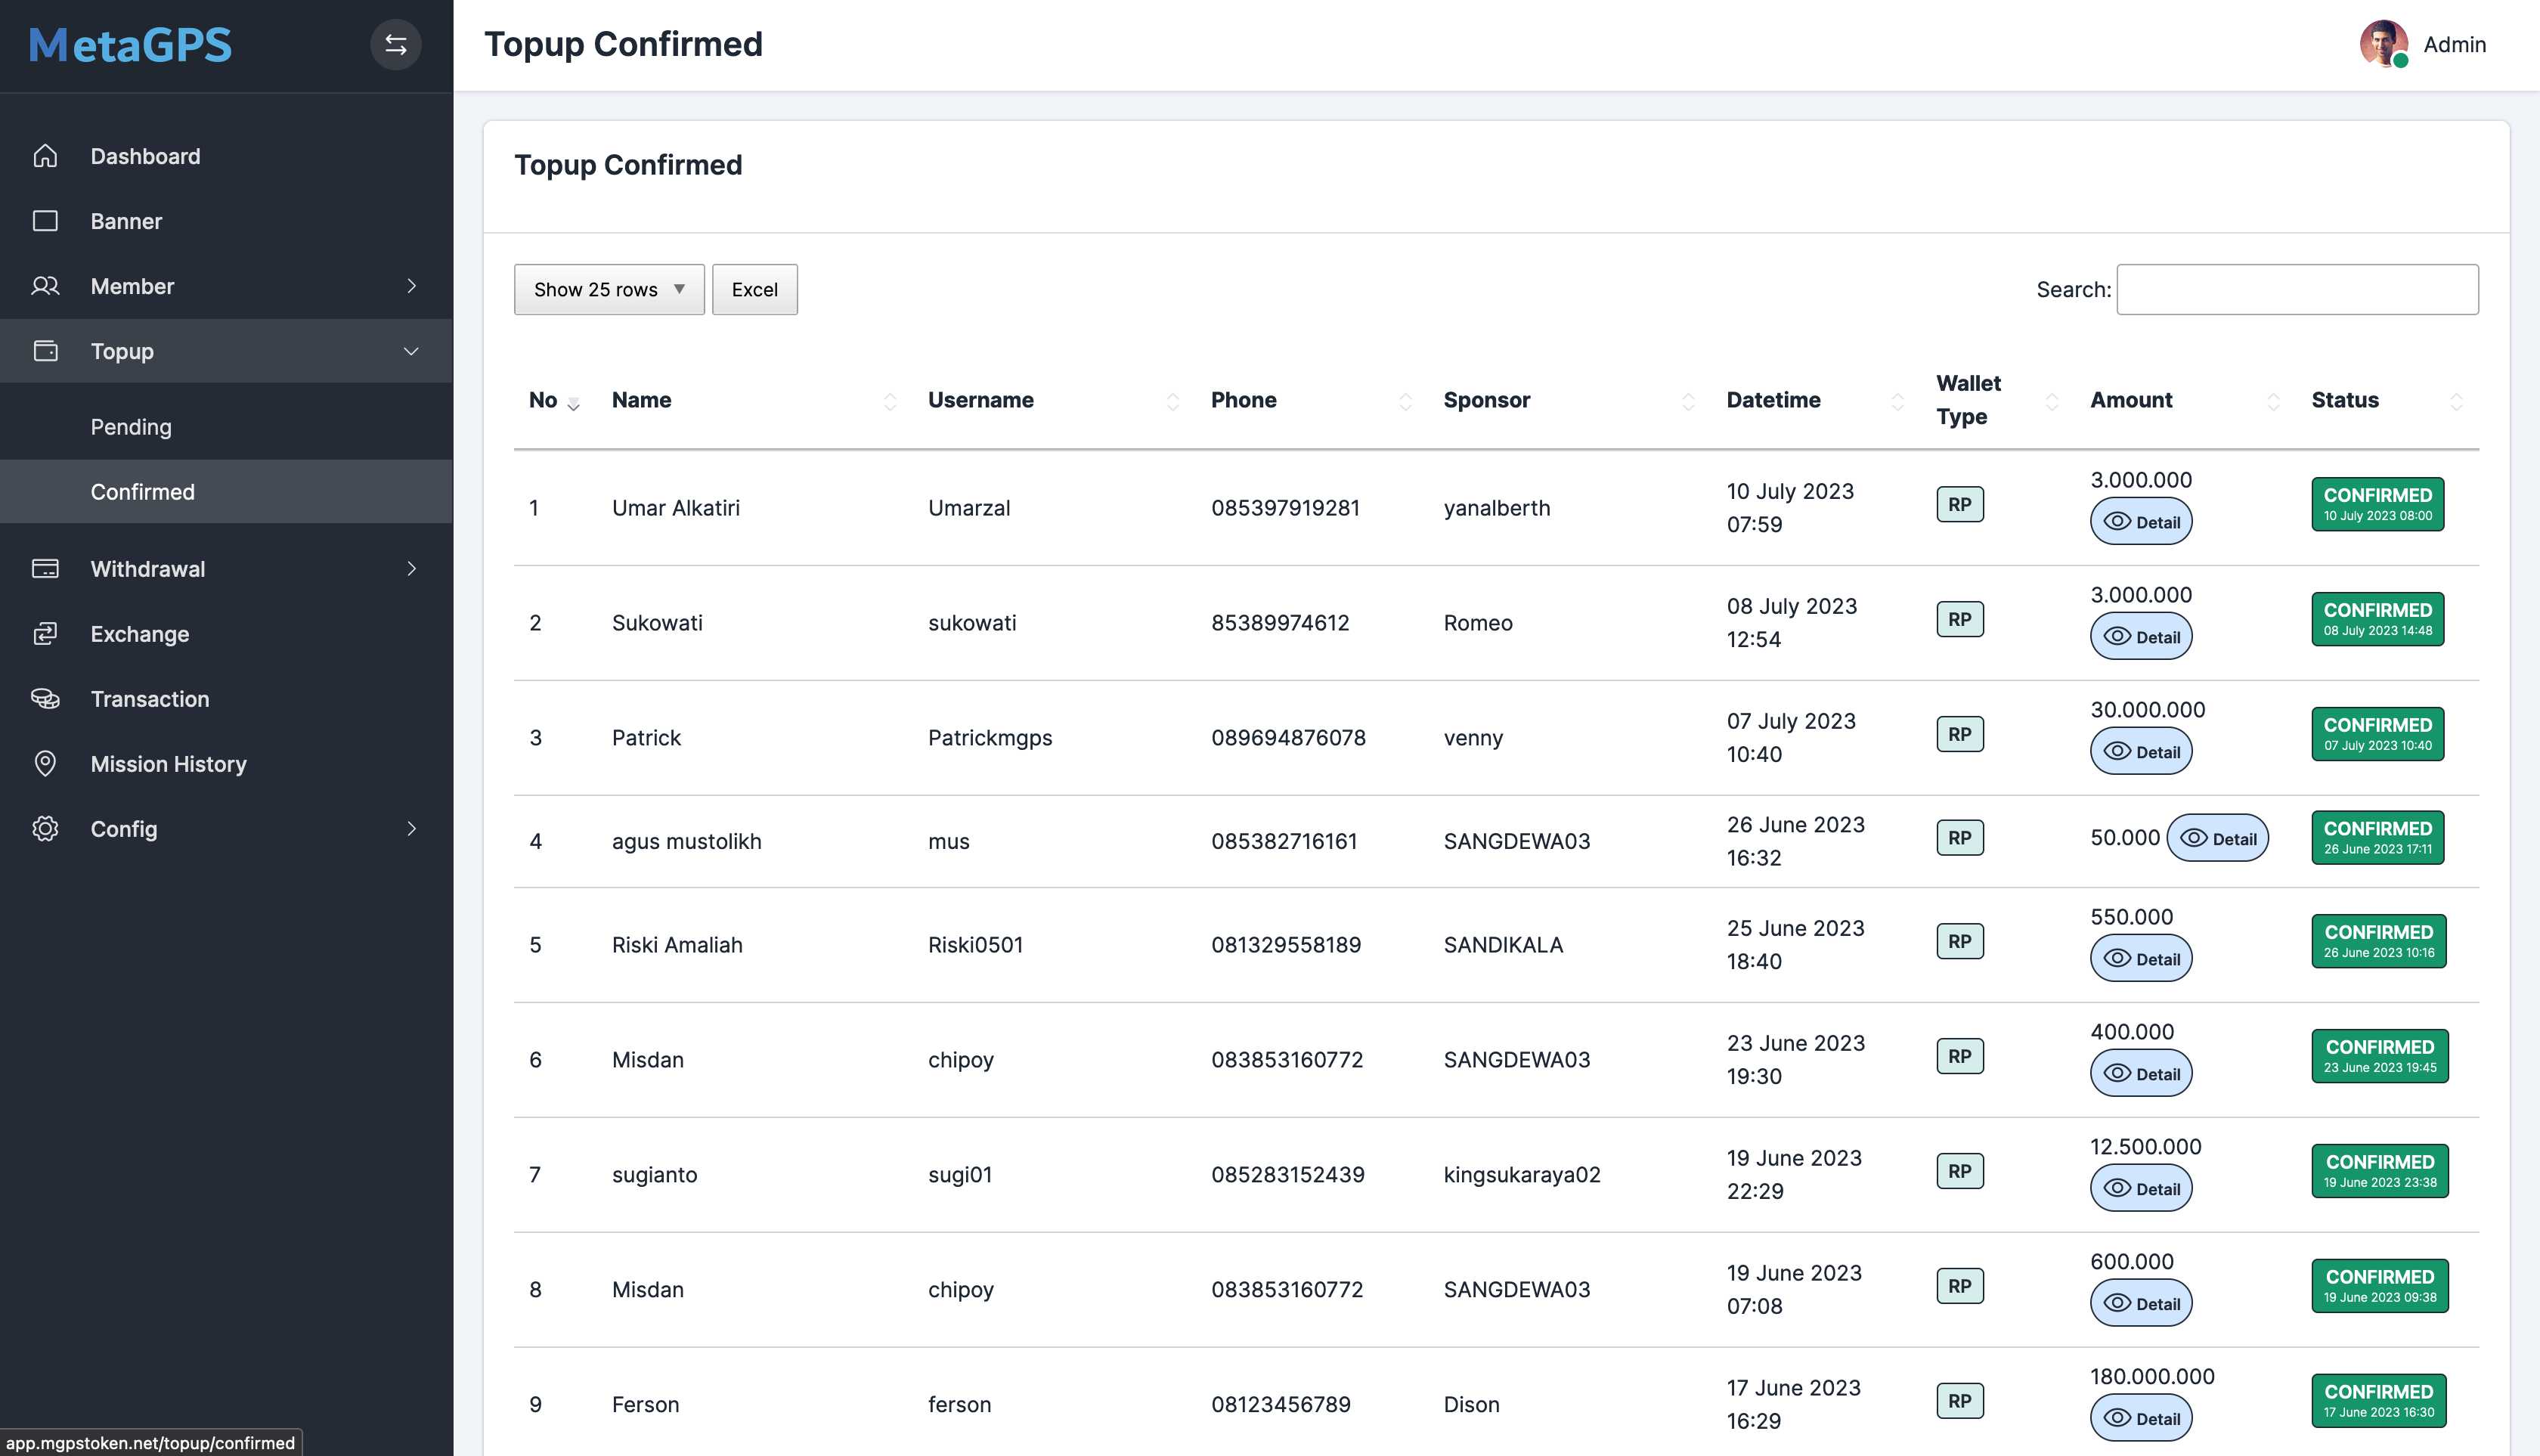The height and width of the screenshot is (1456, 2540).
Task: Click the Mission History pin icon
Action: [x=45, y=764]
